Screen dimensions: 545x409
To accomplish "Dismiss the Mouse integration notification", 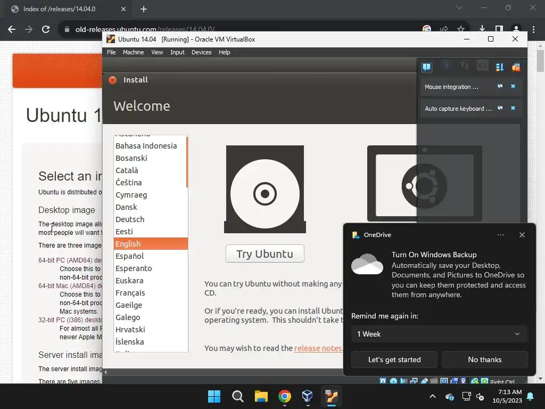I will (513, 86).
